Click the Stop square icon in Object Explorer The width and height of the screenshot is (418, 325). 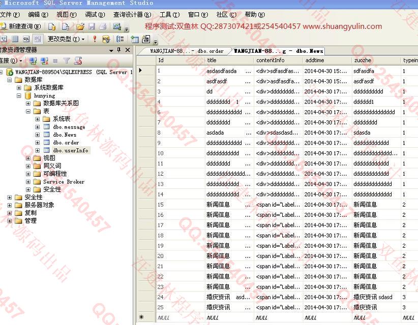tap(55, 61)
